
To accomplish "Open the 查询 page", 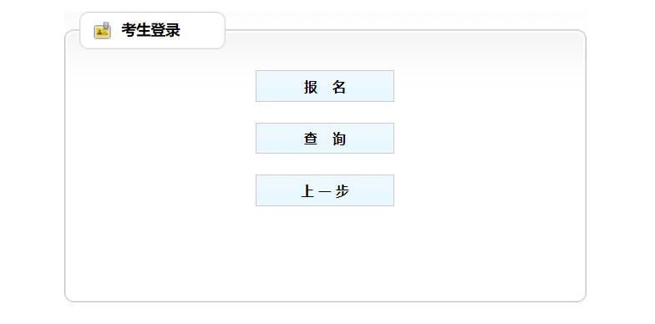I will [x=325, y=139].
